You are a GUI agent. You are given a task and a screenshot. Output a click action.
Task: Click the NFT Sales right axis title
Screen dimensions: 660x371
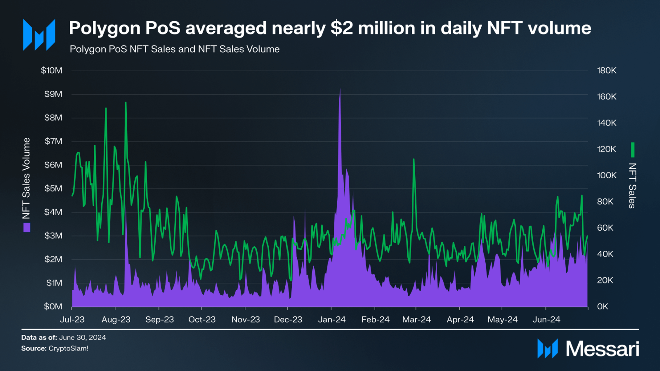632,186
